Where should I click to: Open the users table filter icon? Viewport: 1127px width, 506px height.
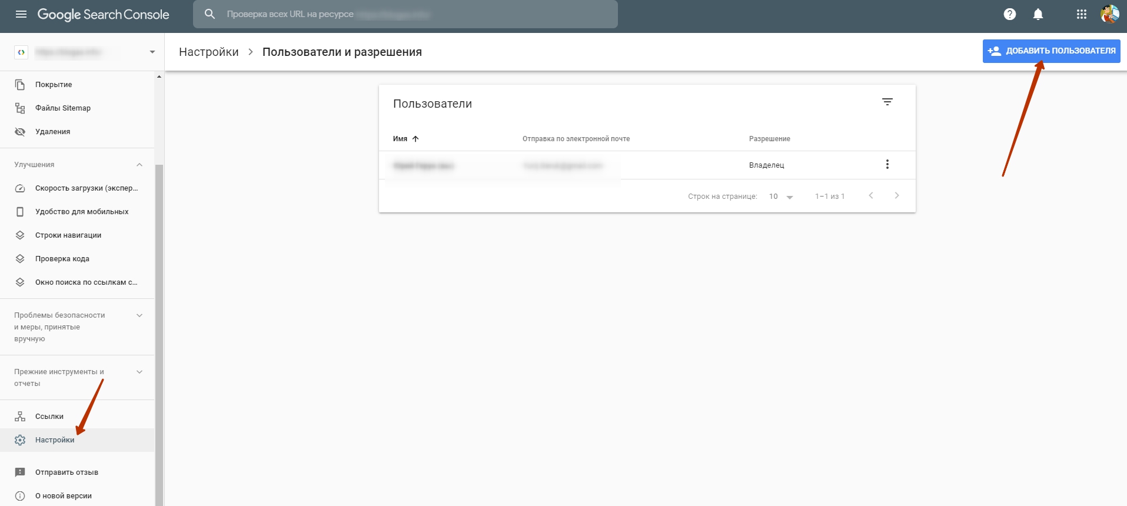(x=887, y=102)
